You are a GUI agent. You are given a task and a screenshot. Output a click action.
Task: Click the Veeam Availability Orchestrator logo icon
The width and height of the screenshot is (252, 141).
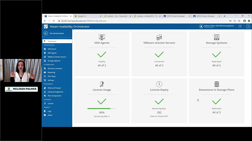[x=46, y=27]
